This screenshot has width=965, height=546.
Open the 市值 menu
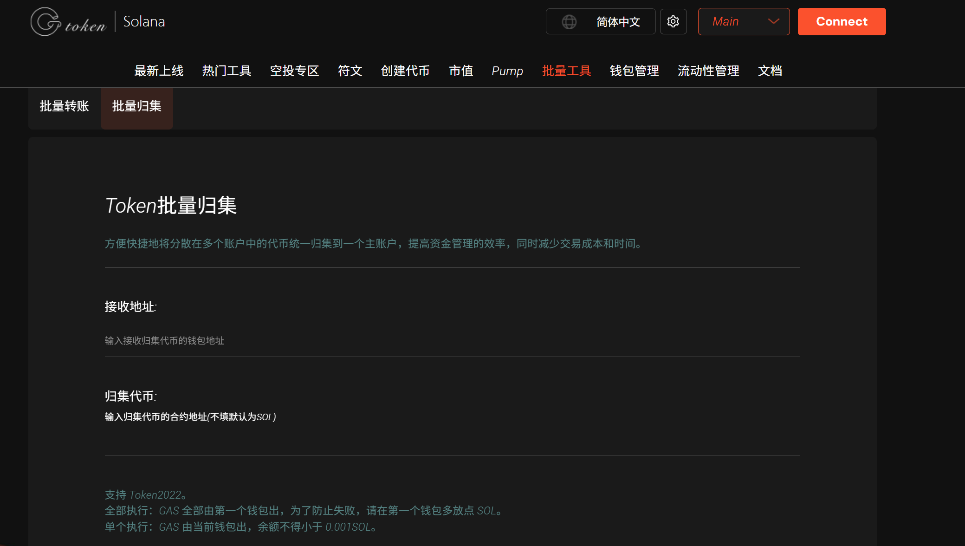(x=461, y=71)
